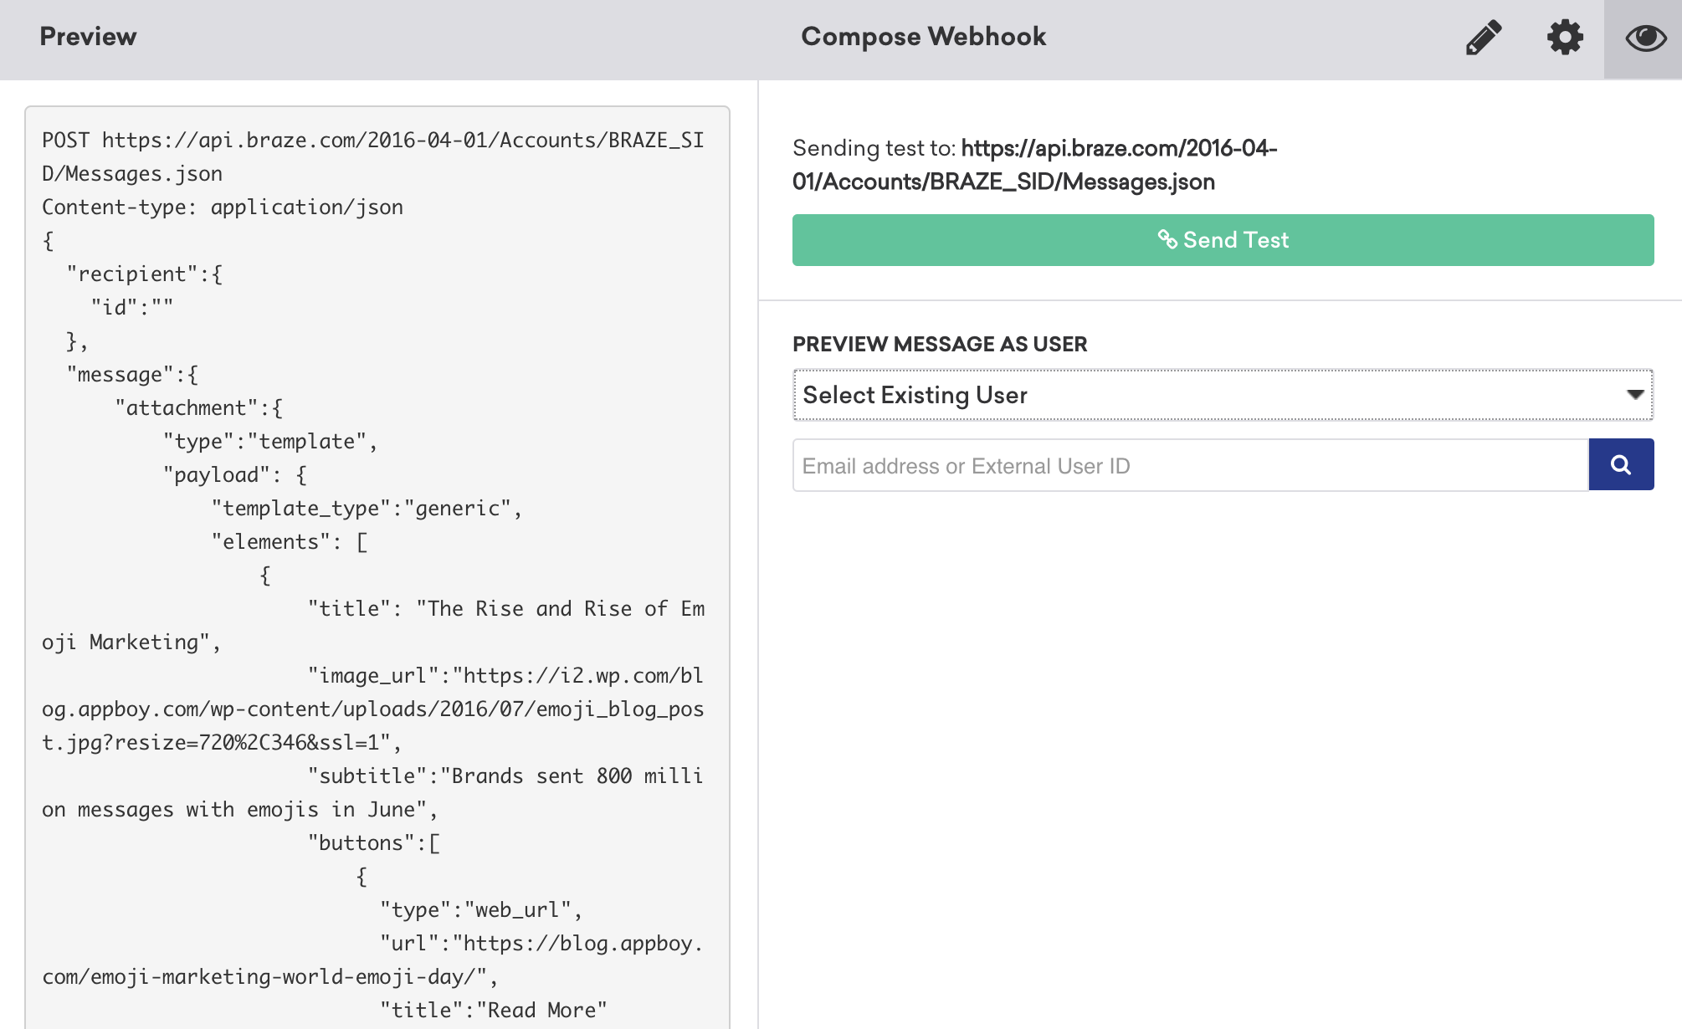Open the pencil compose/edit tab
1682x1029 pixels.
[x=1484, y=38]
